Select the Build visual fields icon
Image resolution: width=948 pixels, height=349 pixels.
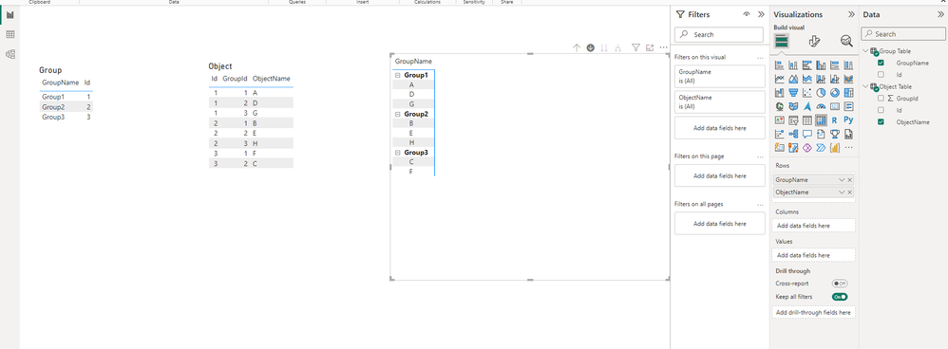click(781, 41)
